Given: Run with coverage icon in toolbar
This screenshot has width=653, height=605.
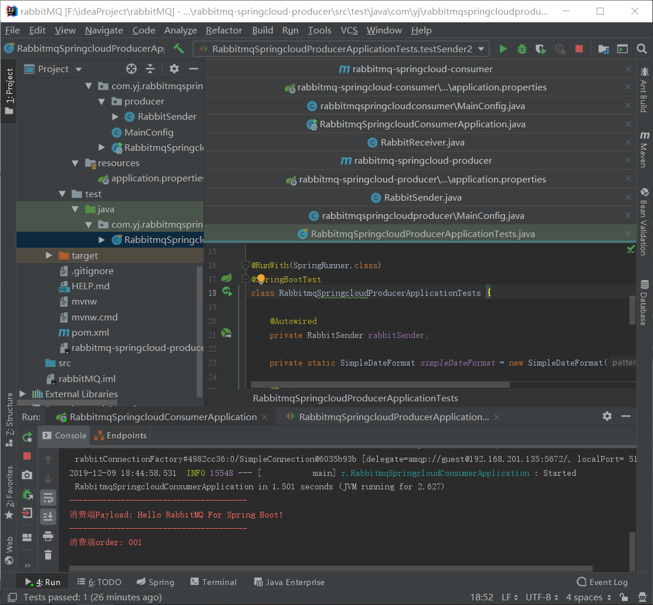Looking at the screenshot, I should (541, 49).
